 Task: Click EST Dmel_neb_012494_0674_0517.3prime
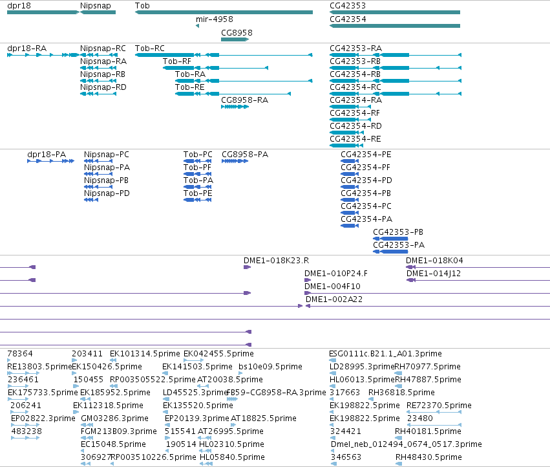333,451
